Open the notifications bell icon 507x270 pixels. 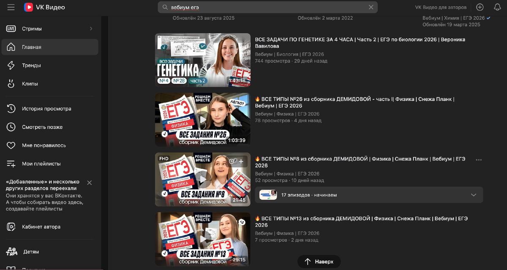point(497,7)
